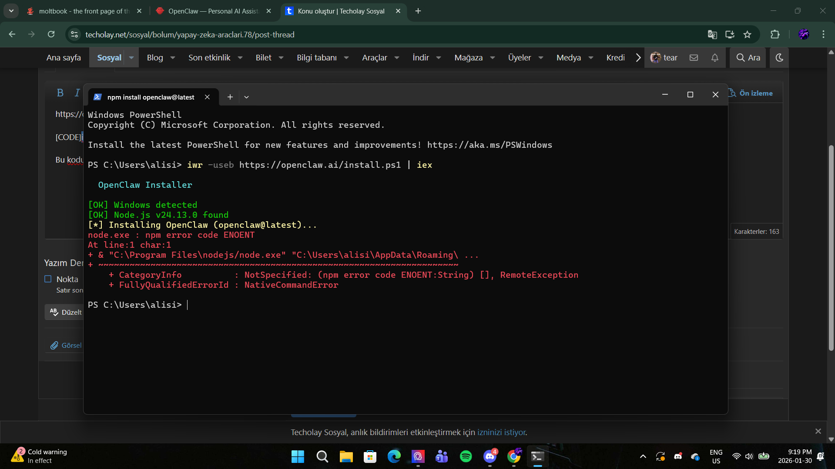Click the Görsel attachment button
835x469 pixels.
(x=66, y=345)
